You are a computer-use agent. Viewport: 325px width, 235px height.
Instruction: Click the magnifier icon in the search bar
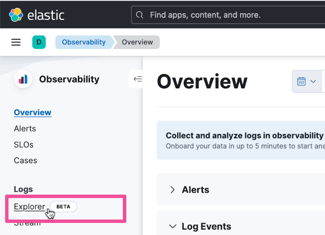(140, 15)
